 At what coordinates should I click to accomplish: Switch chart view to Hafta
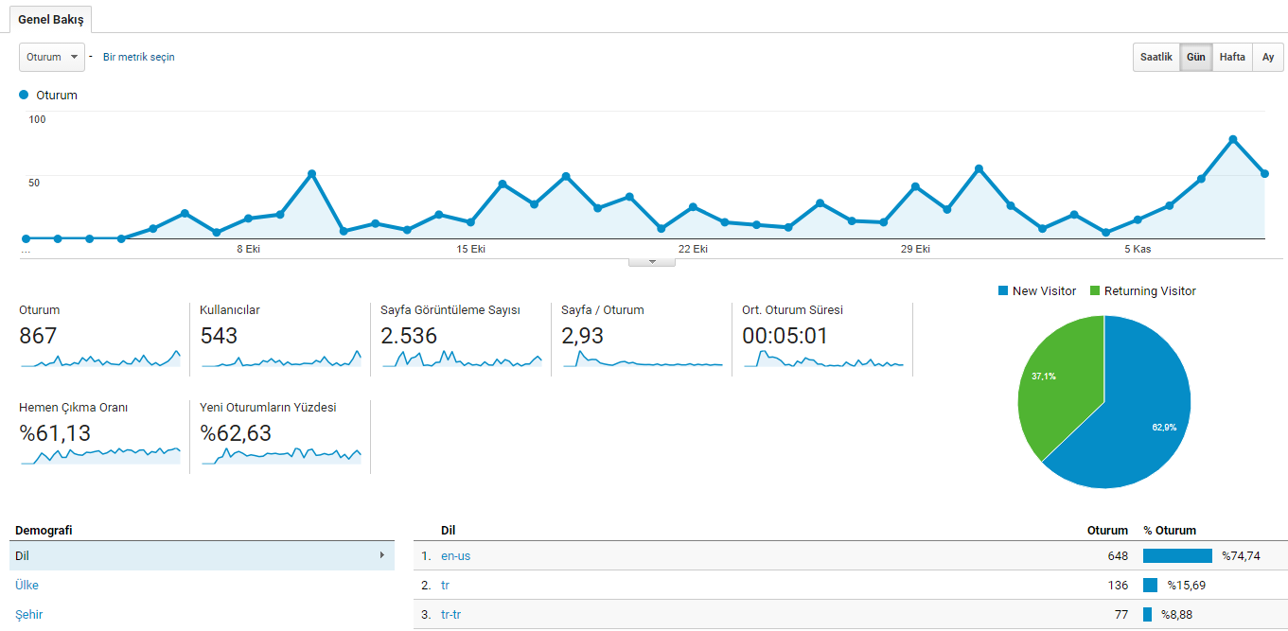click(1232, 57)
